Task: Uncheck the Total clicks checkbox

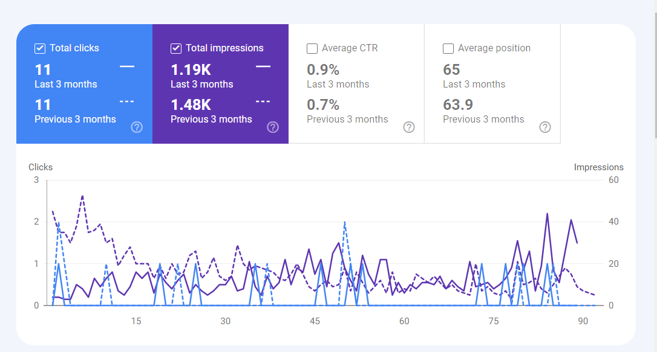Action: (40, 48)
